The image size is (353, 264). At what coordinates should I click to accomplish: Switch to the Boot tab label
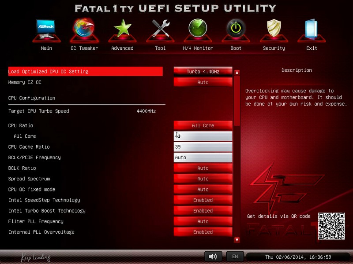point(236,48)
